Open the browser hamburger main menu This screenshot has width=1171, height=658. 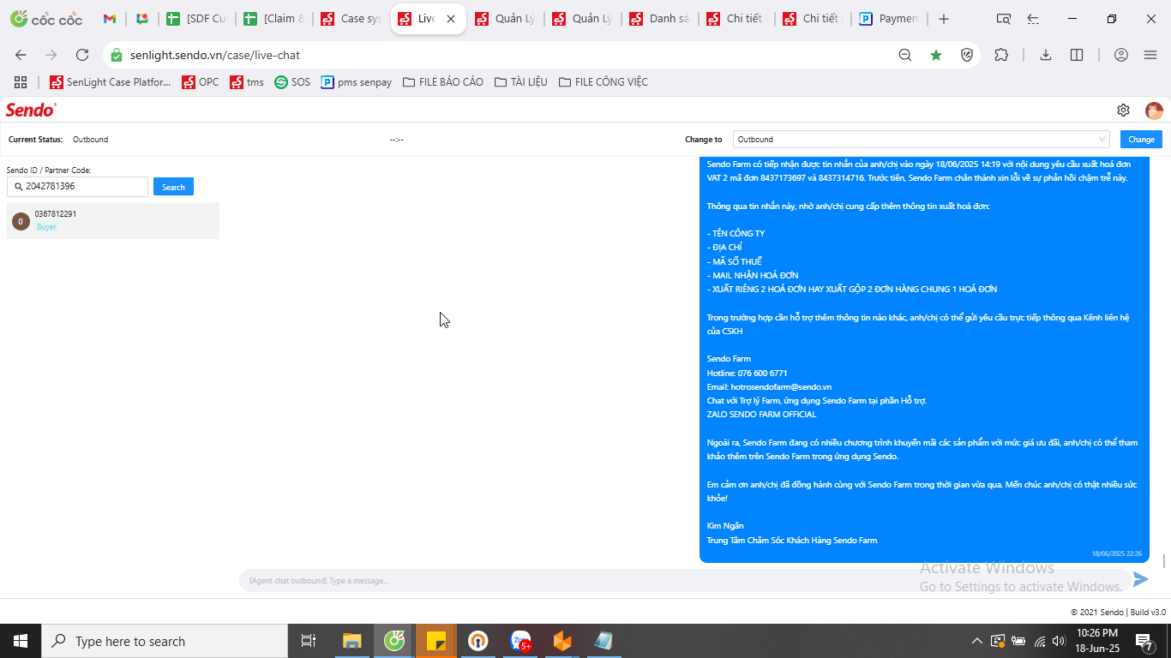[x=1150, y=55]
